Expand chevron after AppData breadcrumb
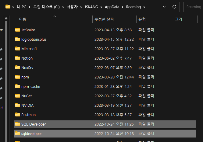The height and width of the screenshot is (142, 203). pos(123,7)
